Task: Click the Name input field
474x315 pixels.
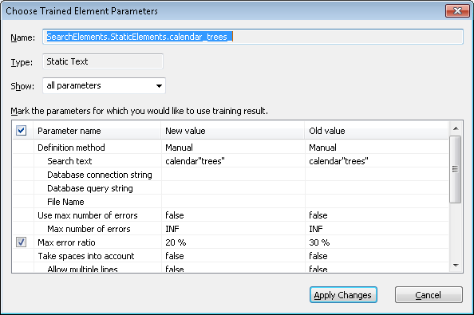Action: 253,37
